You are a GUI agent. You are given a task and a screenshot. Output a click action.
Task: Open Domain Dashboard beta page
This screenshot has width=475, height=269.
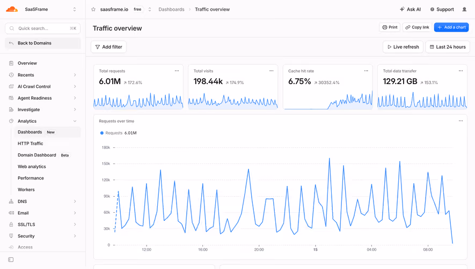click(x=37, y=155)
